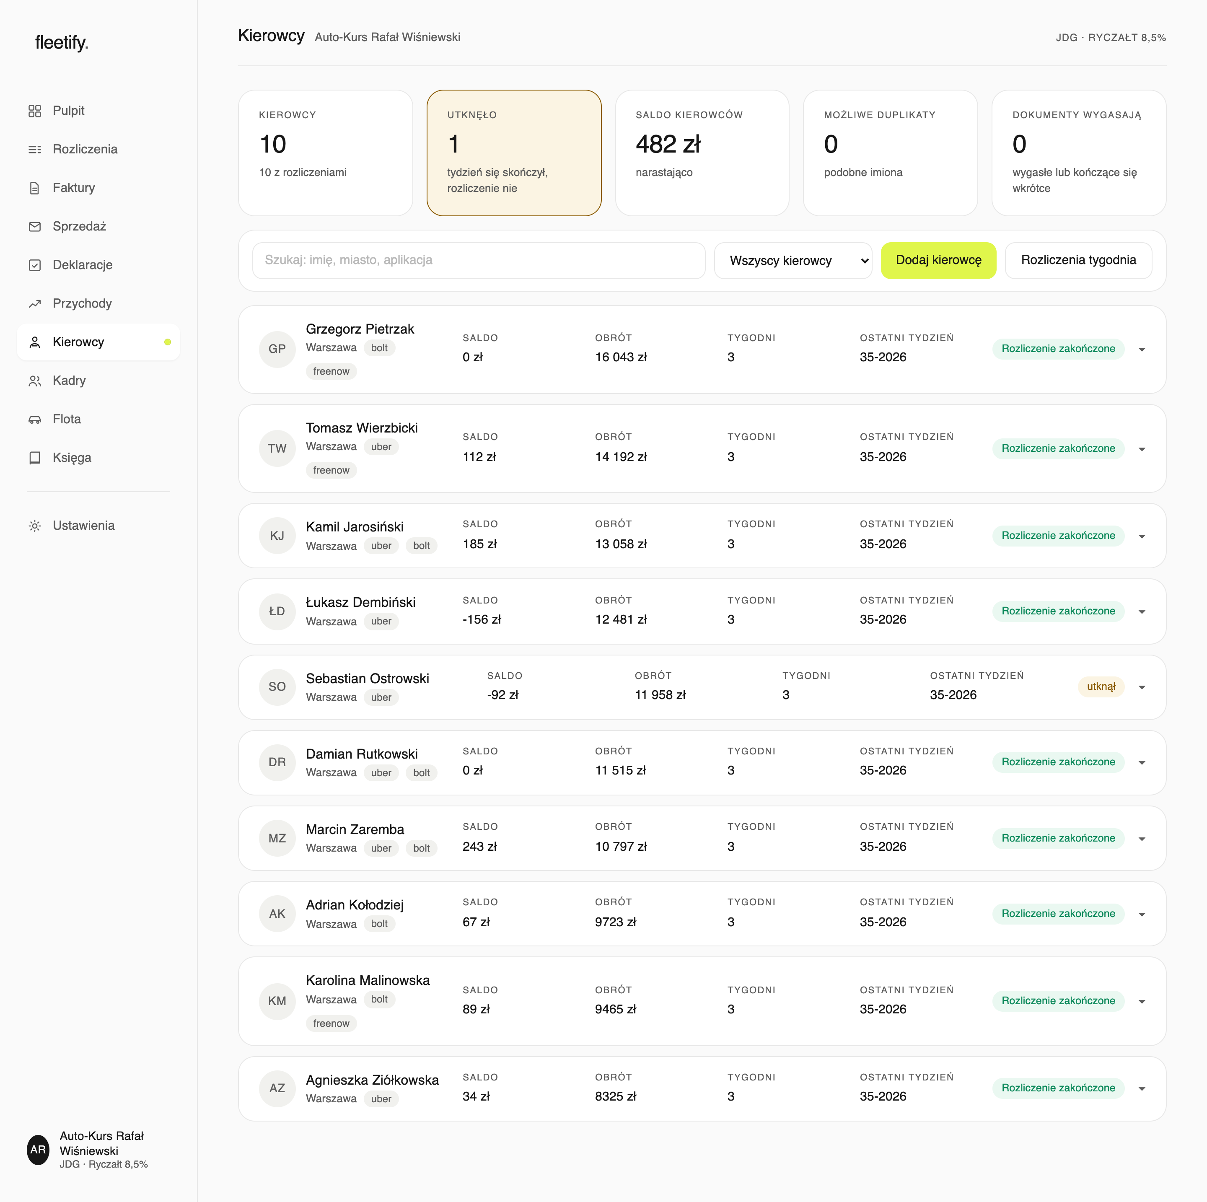Click the Kierowcy person icon
This screenshot has width=1207, height=1202.
tap(35, 342)
